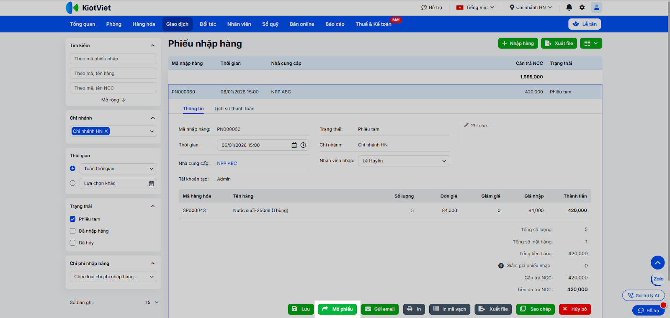This screenshot has width=670, height=318.
Task: Click the Gọi trợ lý AI button
Action: coord(643,295)
